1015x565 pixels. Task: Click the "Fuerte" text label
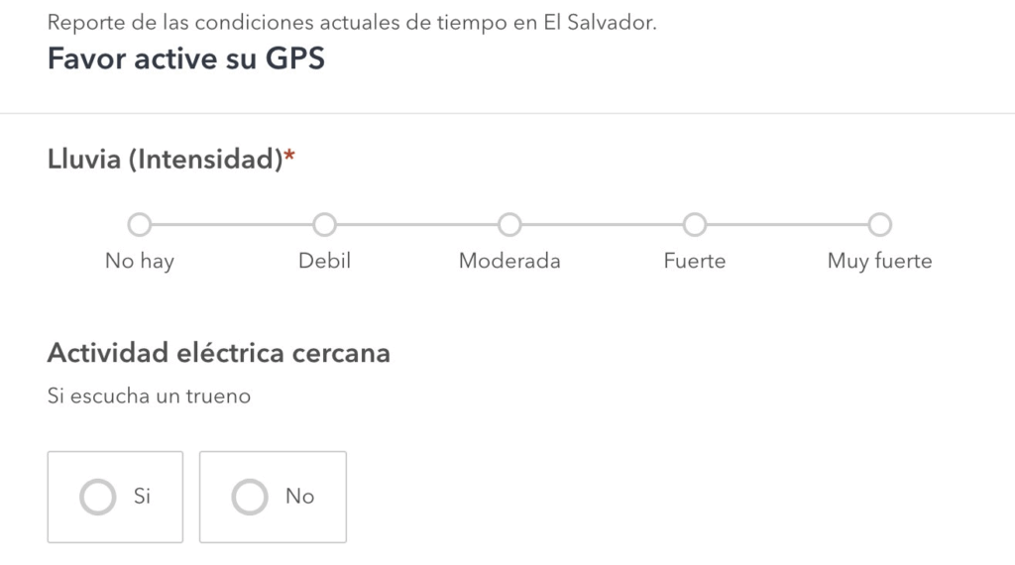click(695, 261)
